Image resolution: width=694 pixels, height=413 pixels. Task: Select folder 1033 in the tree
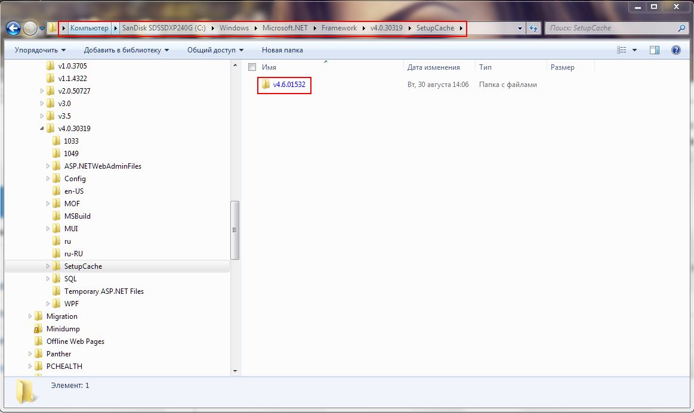coord(71,141)
